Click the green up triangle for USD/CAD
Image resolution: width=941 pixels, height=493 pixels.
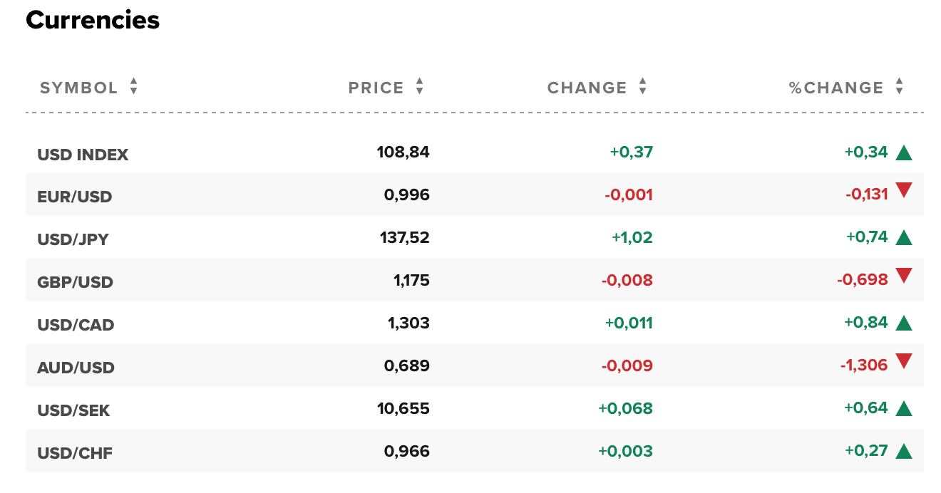coord(904,323)
